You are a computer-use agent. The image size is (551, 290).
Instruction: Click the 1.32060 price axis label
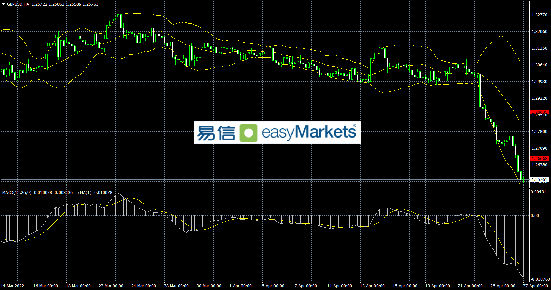pos(539,32)
